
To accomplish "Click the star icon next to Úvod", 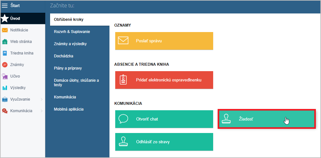I will (5, 18).
